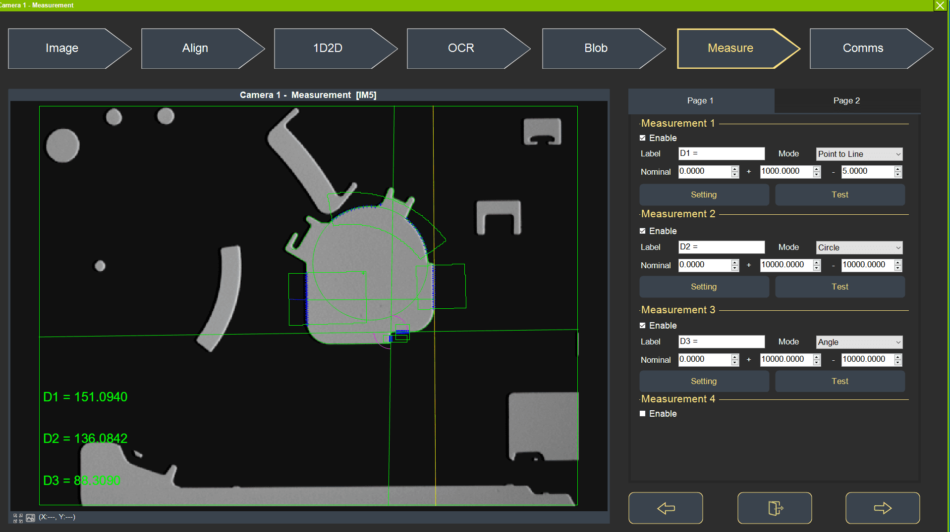The width and height of the screenshot is (950, 532).
Task: Click Measurement 2 plus tolerance field
Action: coord(786,265)
